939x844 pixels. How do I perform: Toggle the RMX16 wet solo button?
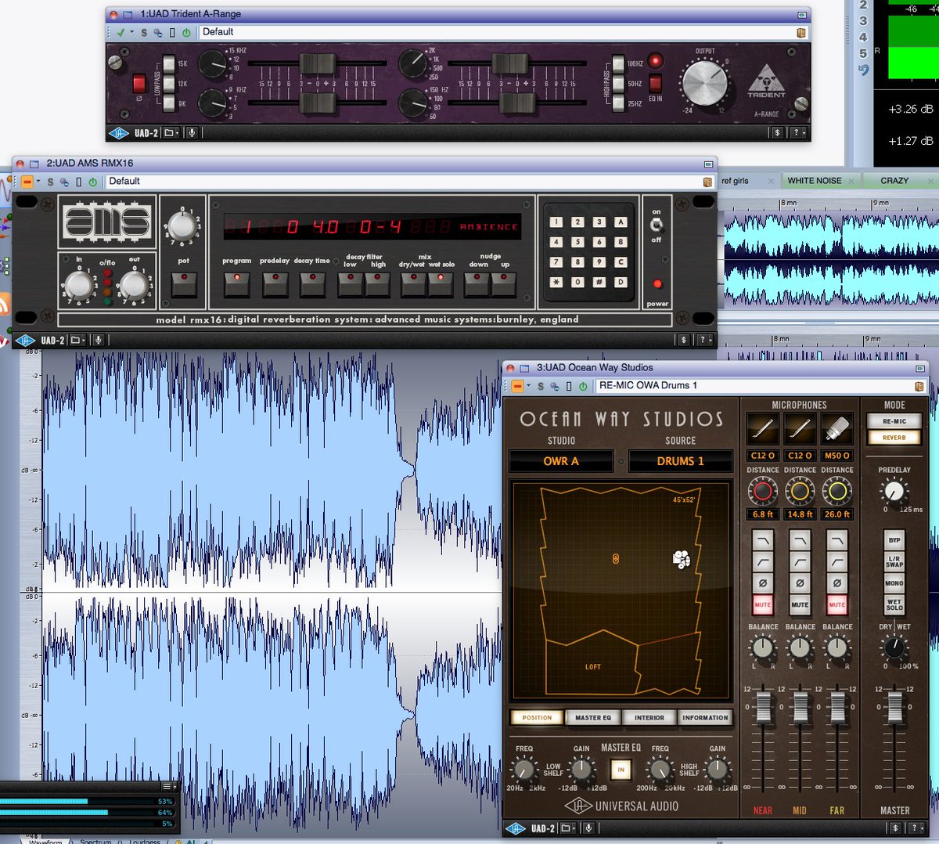440,284
